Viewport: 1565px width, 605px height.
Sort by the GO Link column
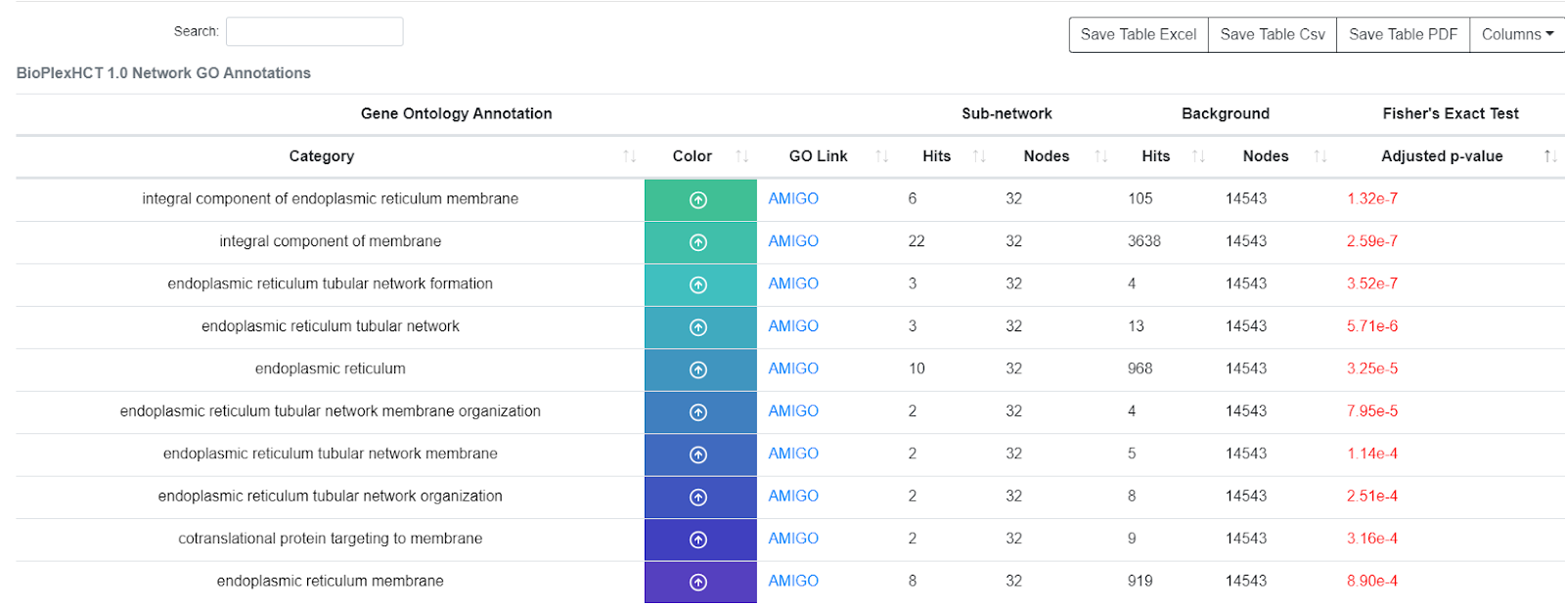[x=881, y=156]
